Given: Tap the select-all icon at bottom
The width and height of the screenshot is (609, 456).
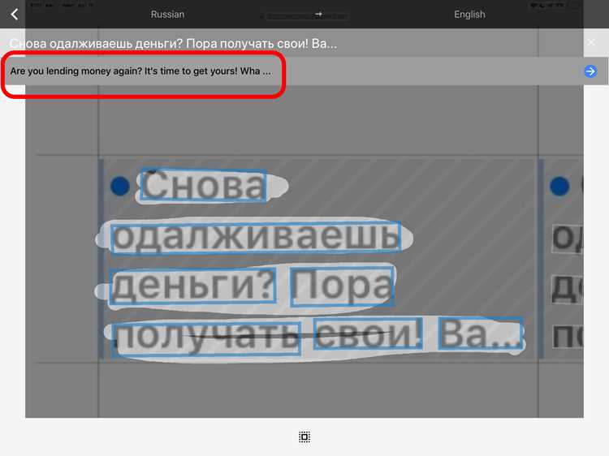Looking at the screenshot, I should tap(304, 437).
